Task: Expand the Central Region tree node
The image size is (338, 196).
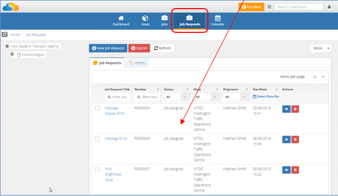Action: point(12,54)
